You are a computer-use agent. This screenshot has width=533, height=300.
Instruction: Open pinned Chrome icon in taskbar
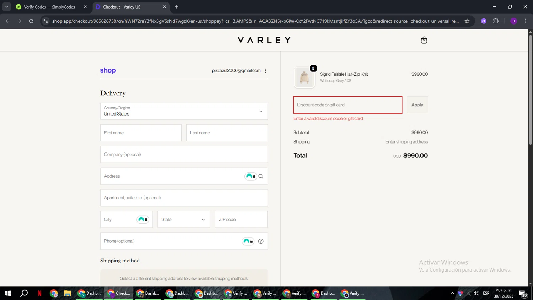click(x=54, y=294)
